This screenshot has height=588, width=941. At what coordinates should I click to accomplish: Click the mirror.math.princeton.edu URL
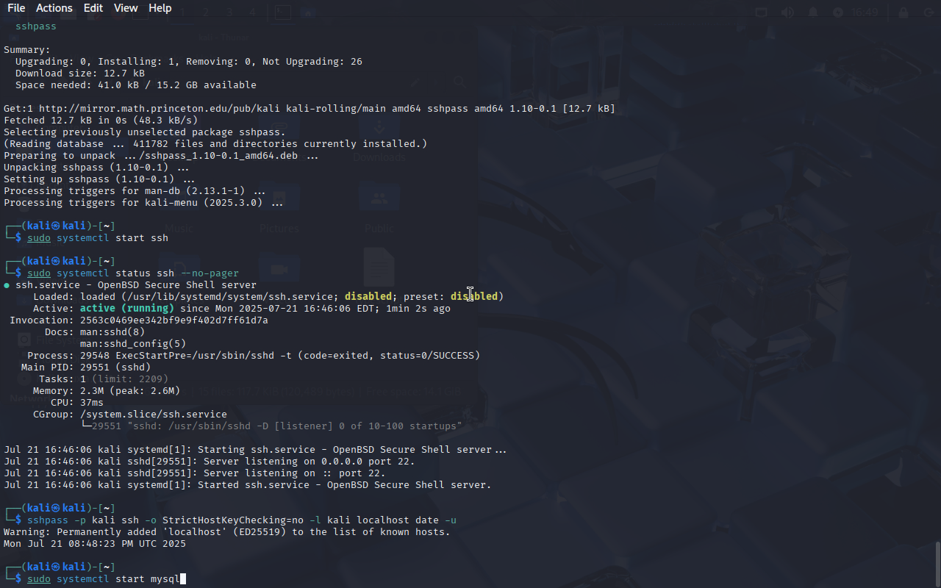(x=160, y=109)
